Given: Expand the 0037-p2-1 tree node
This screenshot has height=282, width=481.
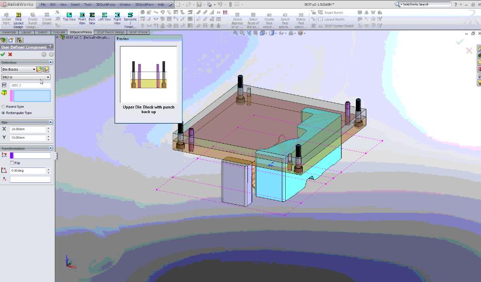Looking at the screenshot, I should [57, 37].
